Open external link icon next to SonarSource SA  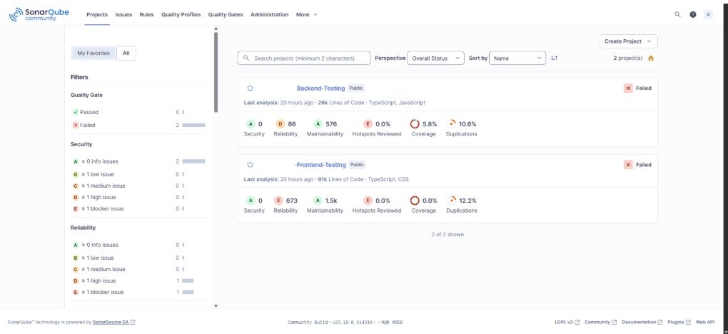point(133,322)
